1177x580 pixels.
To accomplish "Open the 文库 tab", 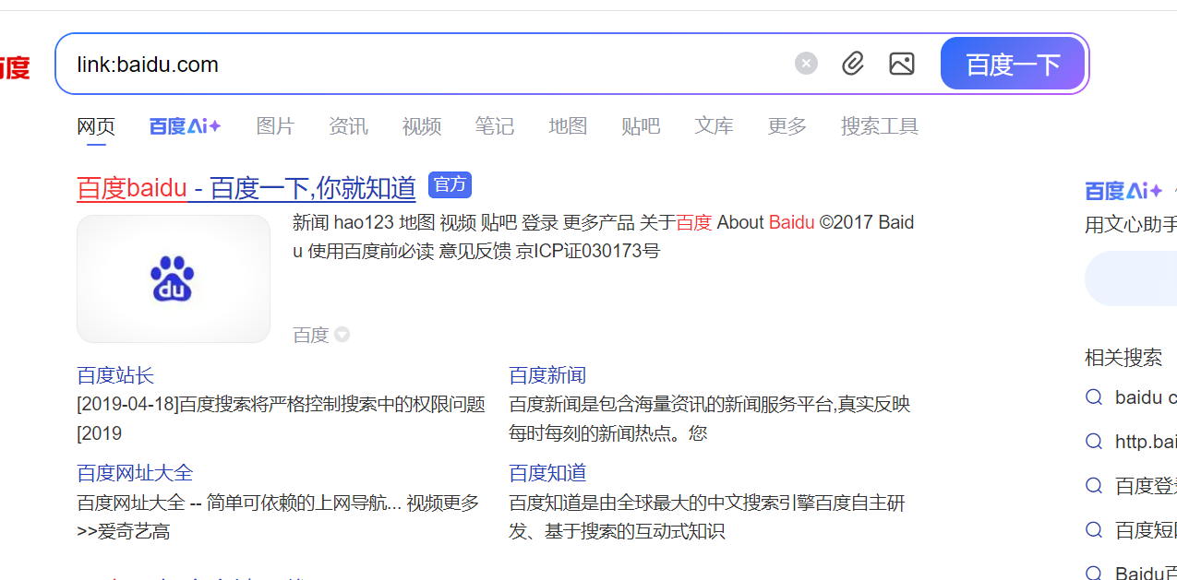I will pyautogui.click(x=715, y=126).
